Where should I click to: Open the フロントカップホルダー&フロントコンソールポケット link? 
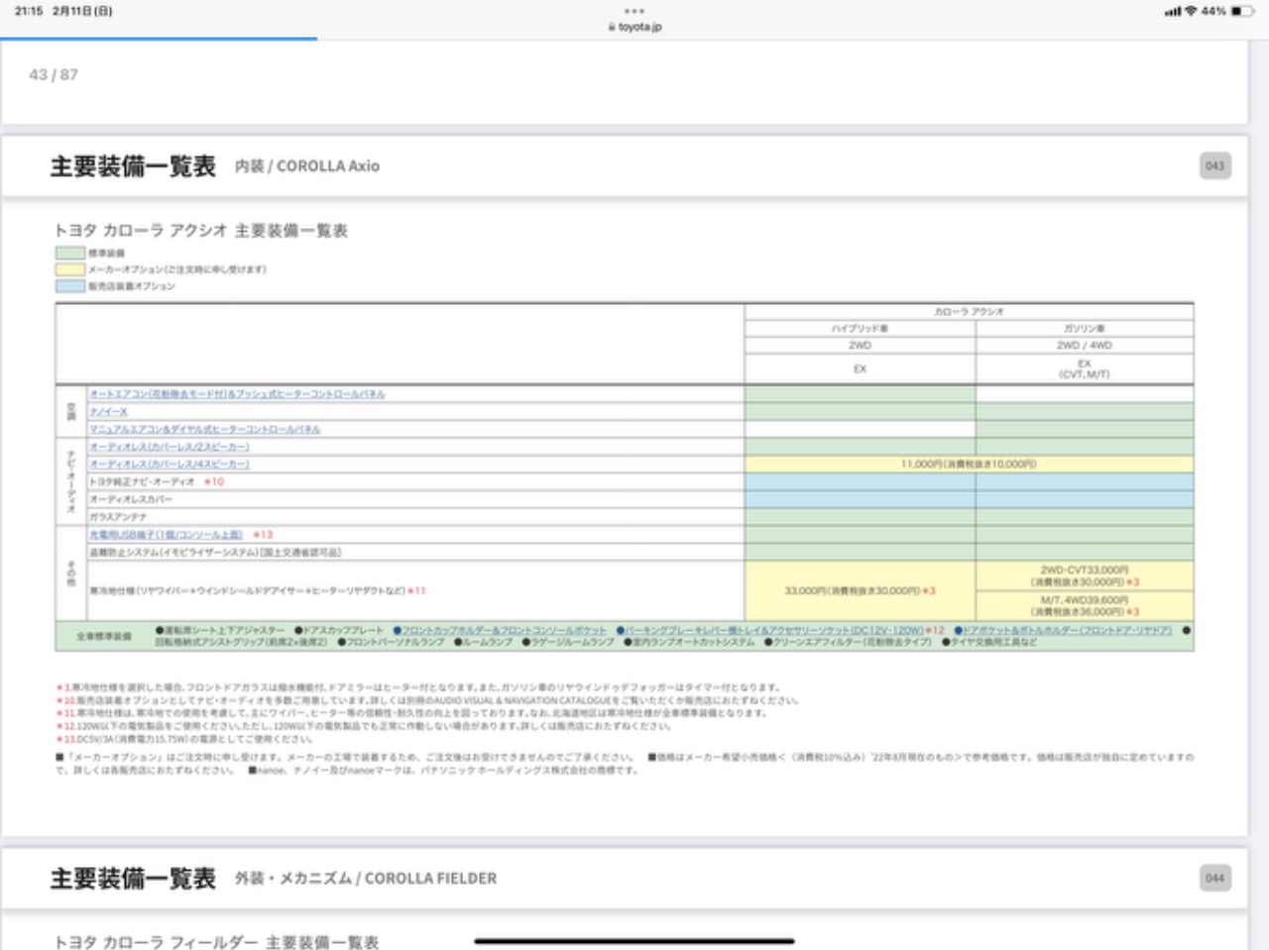coord(500,630)
